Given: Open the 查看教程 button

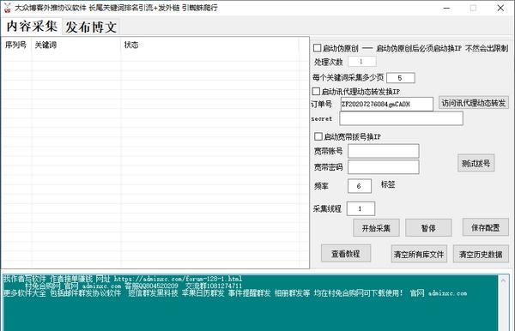Looking at the screenshot, I should pos(346,253).
